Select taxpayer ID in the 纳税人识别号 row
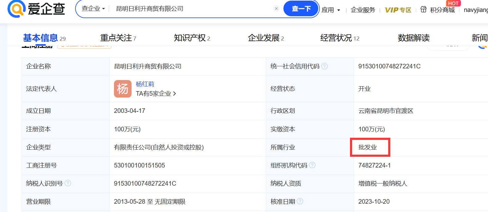 pos(145,183)
